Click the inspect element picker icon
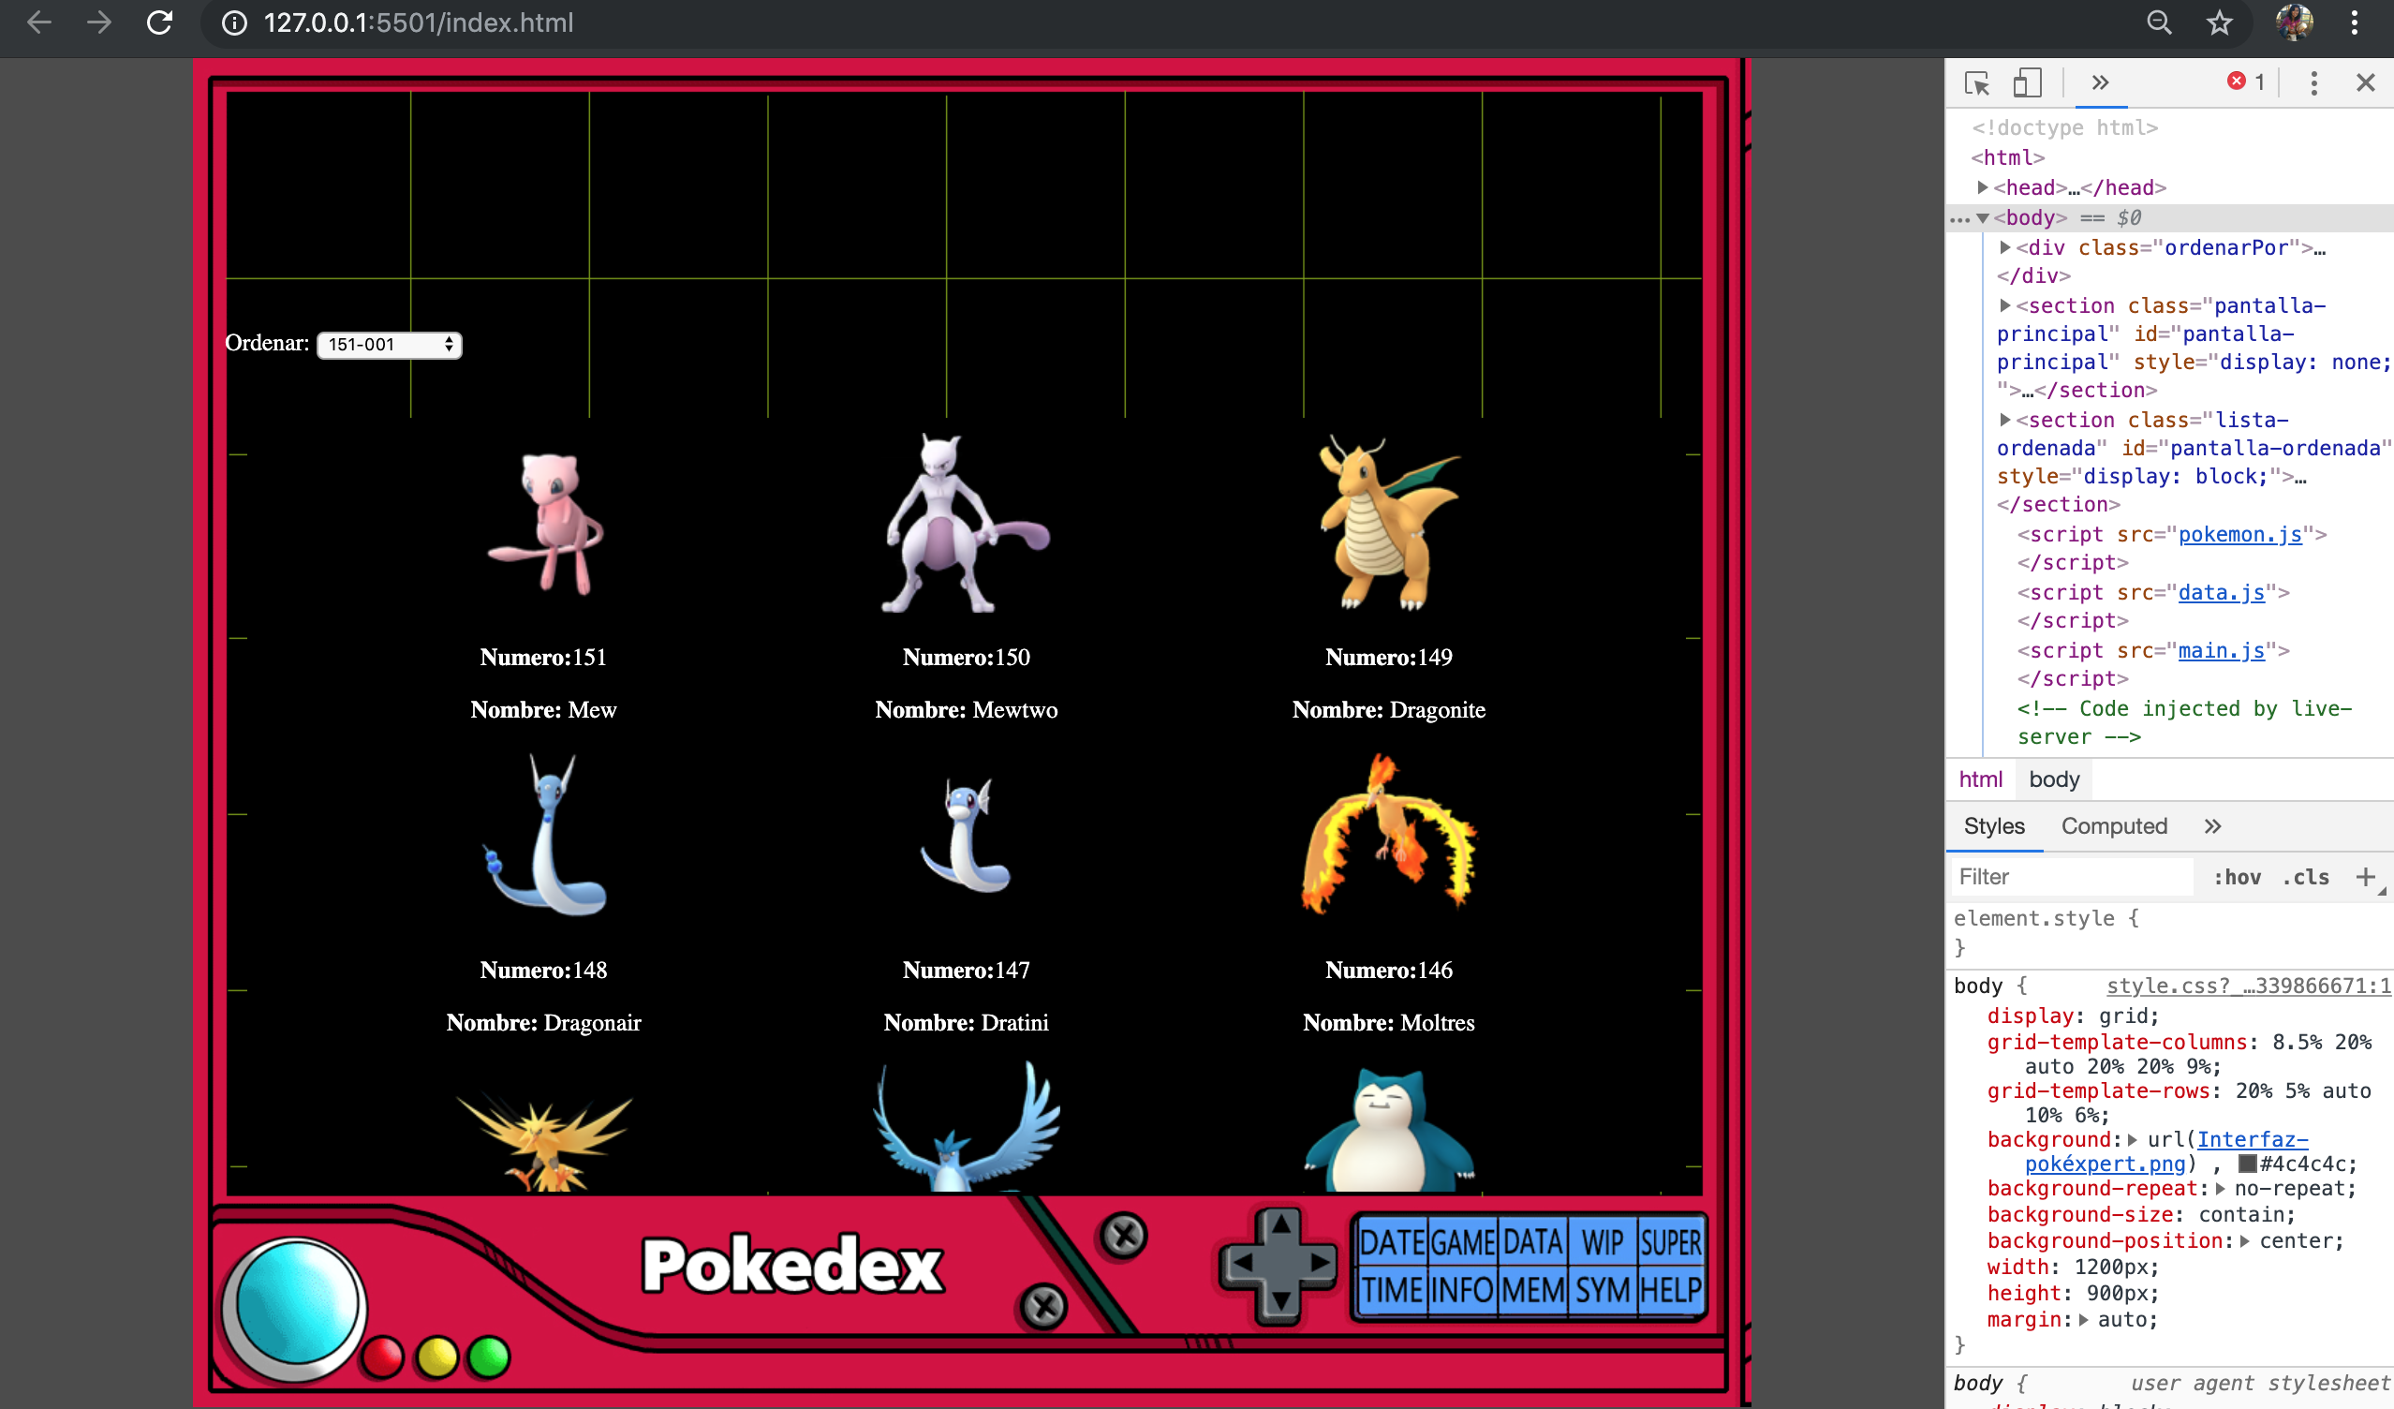2394x1409 pixels. pyautogui.click(x=1976, y=83)
